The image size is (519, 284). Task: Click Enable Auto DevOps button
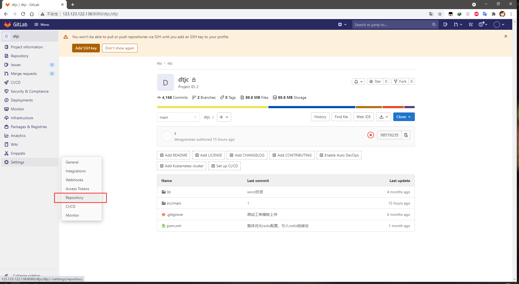click(x=339, y=155)
